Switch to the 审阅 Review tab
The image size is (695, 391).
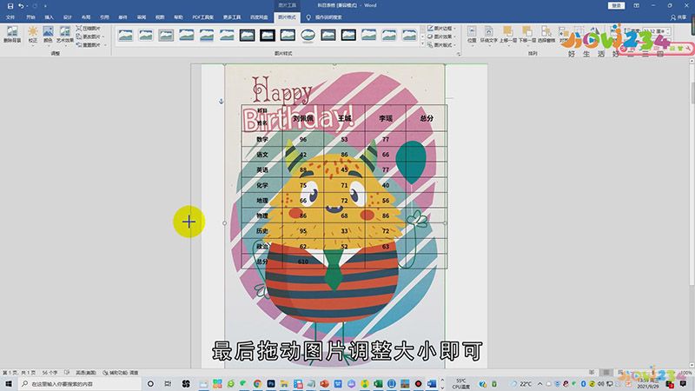142,17
